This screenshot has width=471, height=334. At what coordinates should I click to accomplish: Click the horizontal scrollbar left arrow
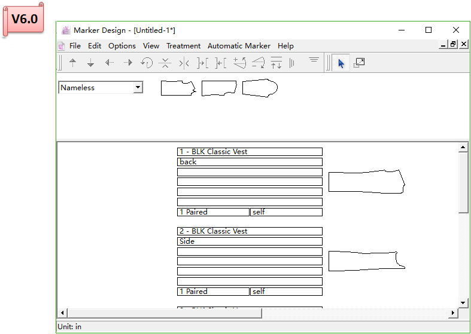click(62, 313)
